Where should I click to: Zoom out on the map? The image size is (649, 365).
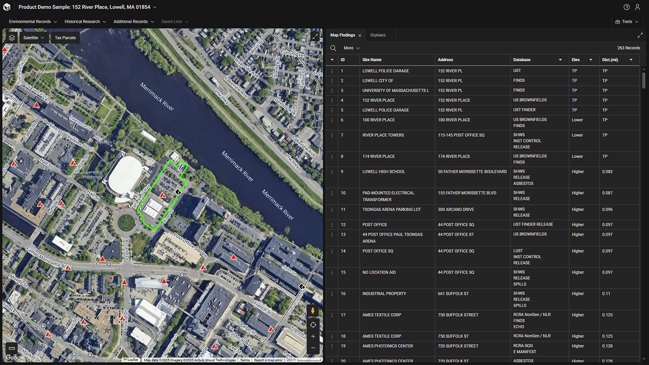pos(313,348)
